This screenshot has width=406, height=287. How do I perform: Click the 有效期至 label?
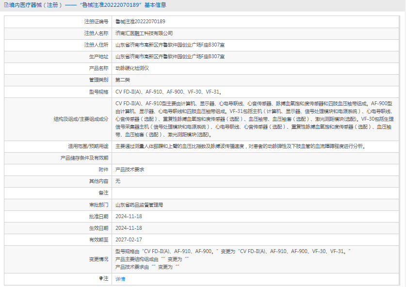click(98, 240)
